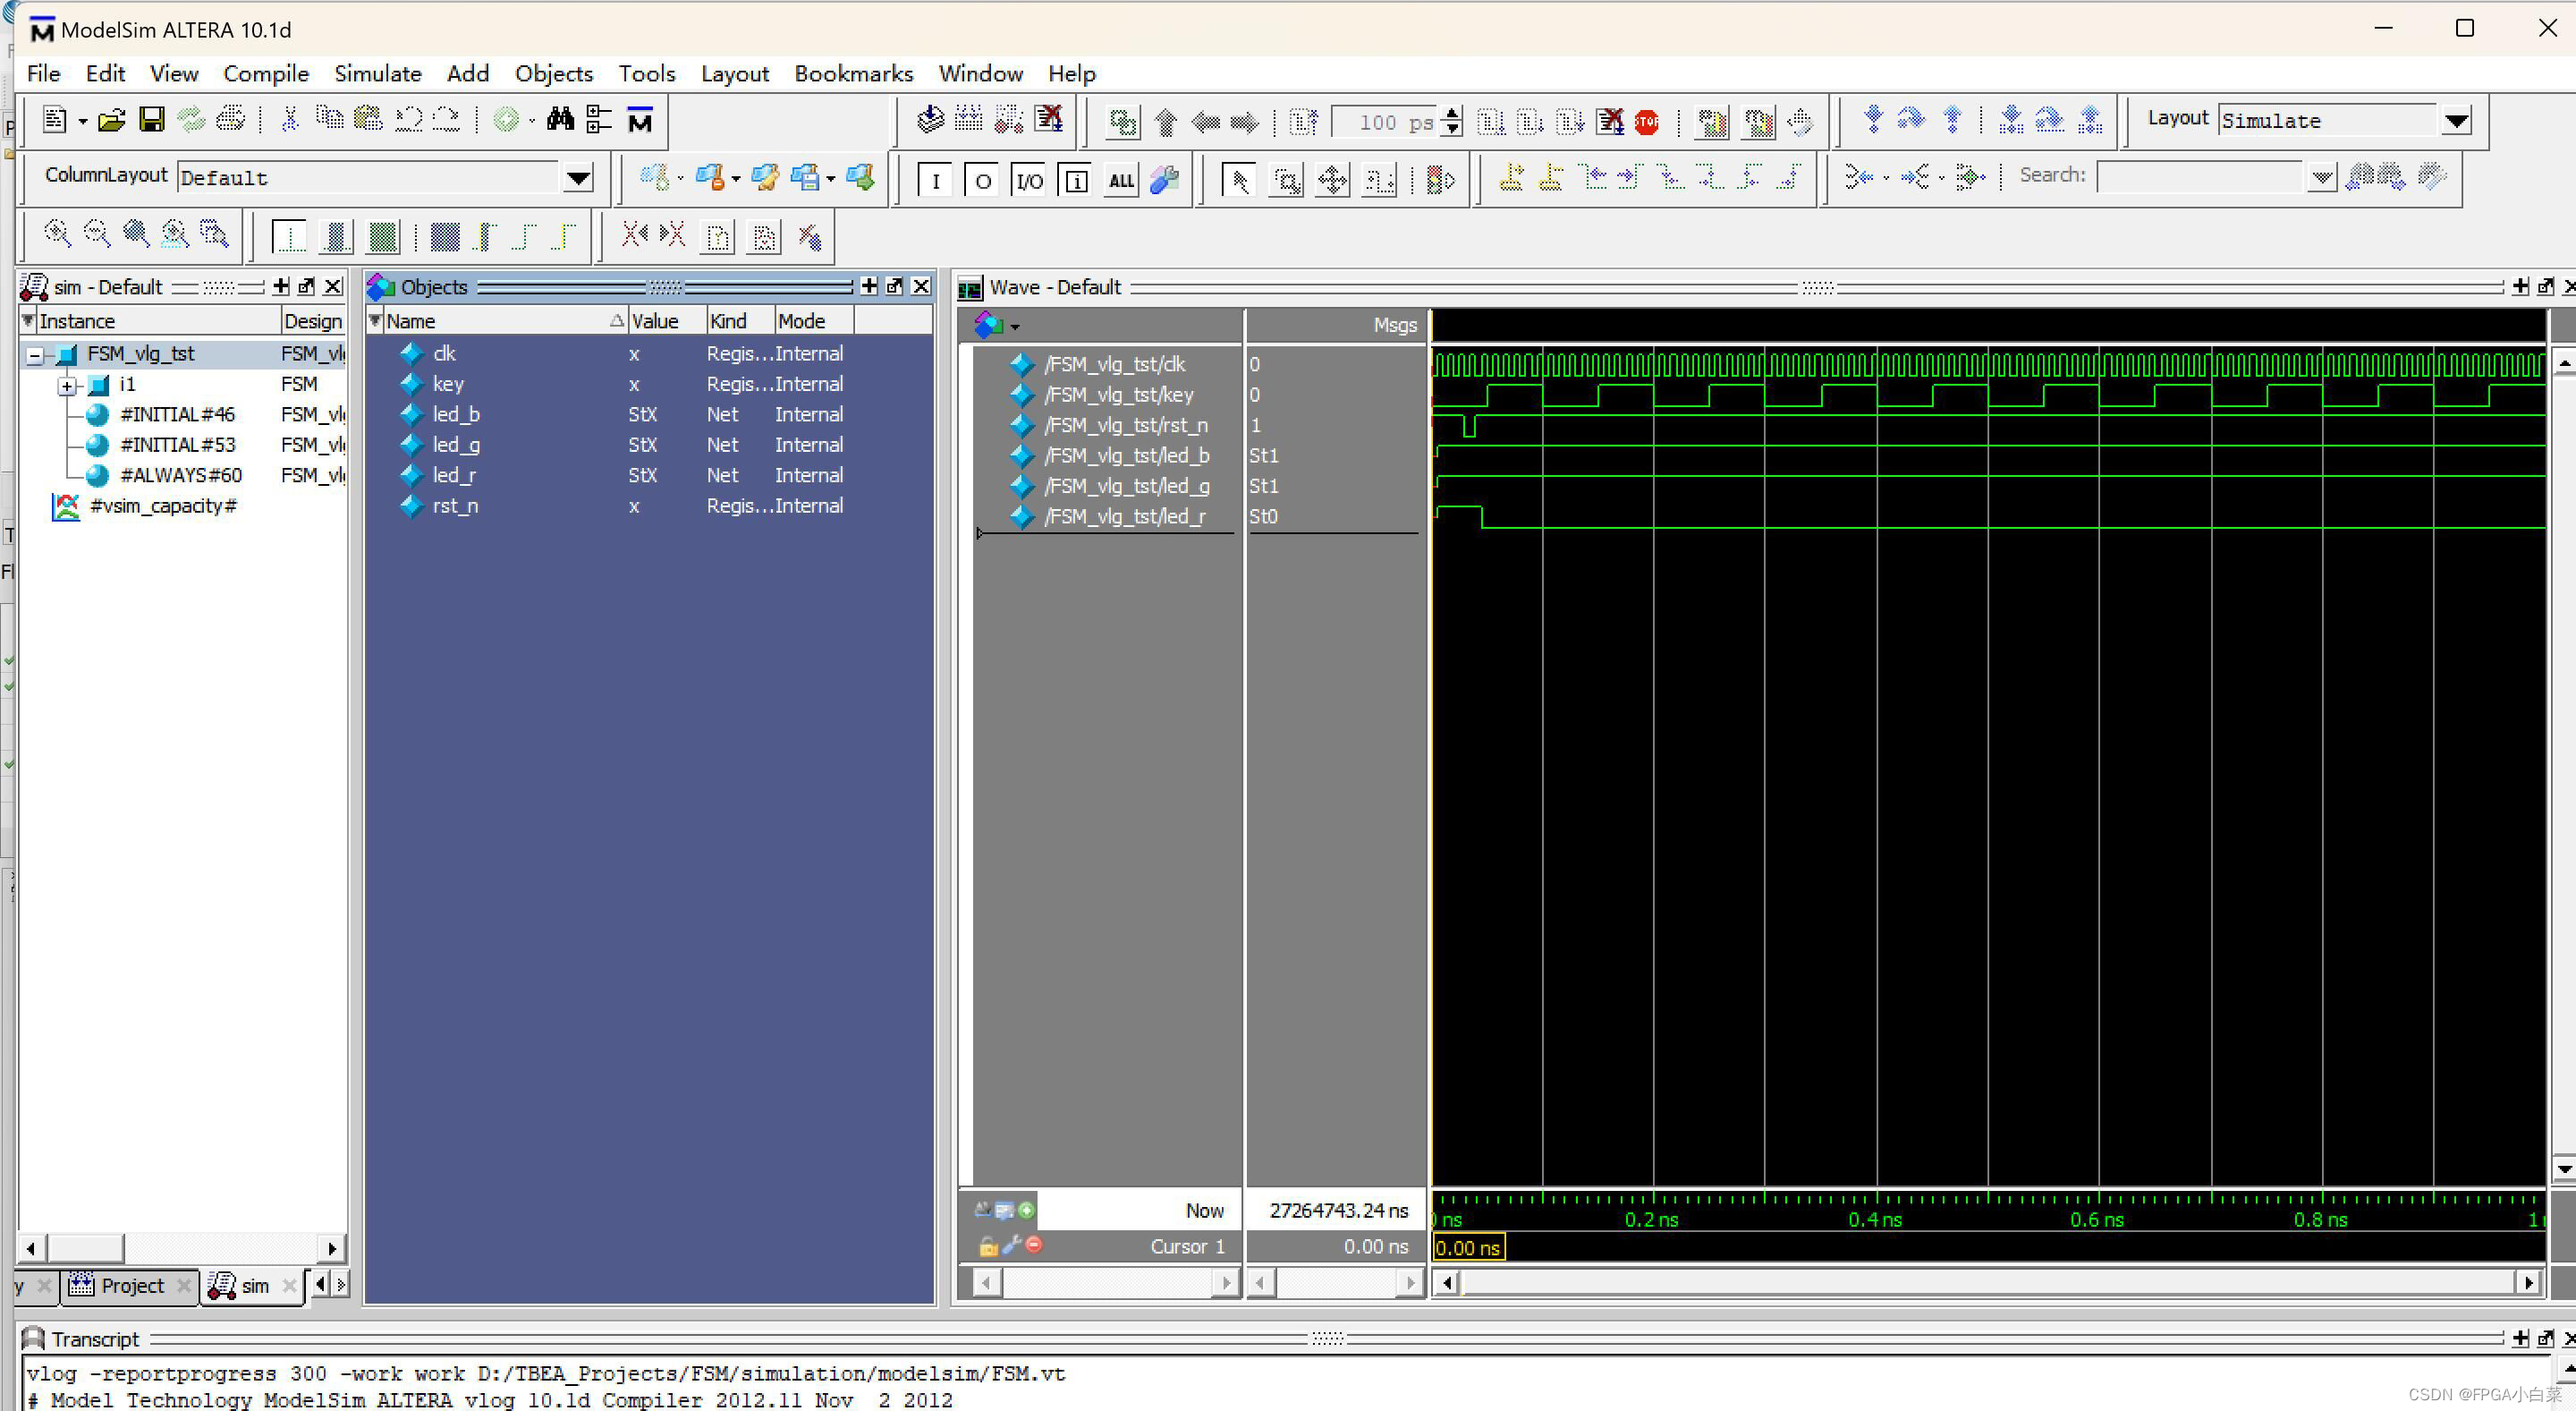Click the Save icon in toolbar
2576x1411 pixels.
(151, 120)
